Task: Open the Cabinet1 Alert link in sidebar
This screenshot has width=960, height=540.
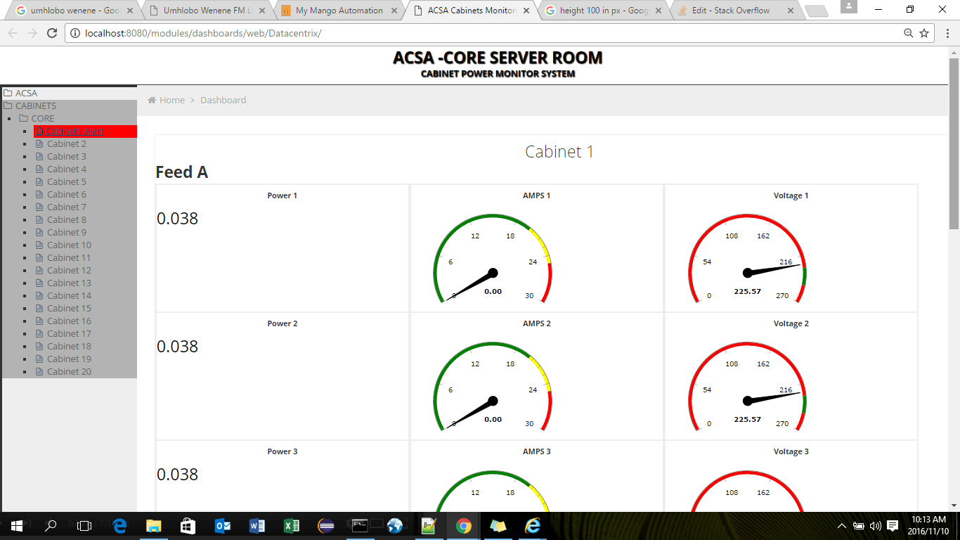Action: coord(74,131)
